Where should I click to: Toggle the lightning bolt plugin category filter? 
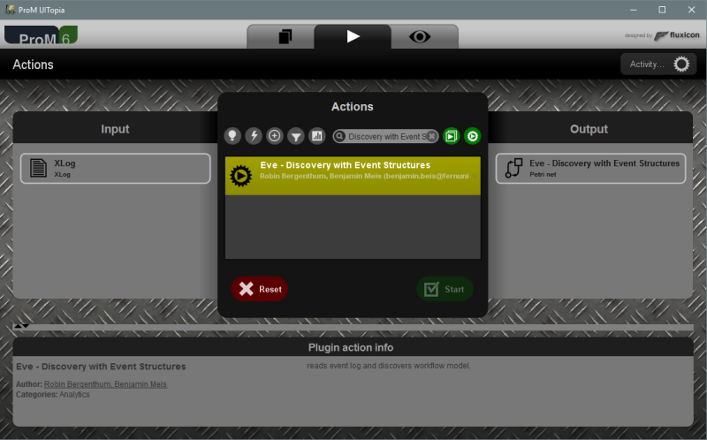point(254,136)
